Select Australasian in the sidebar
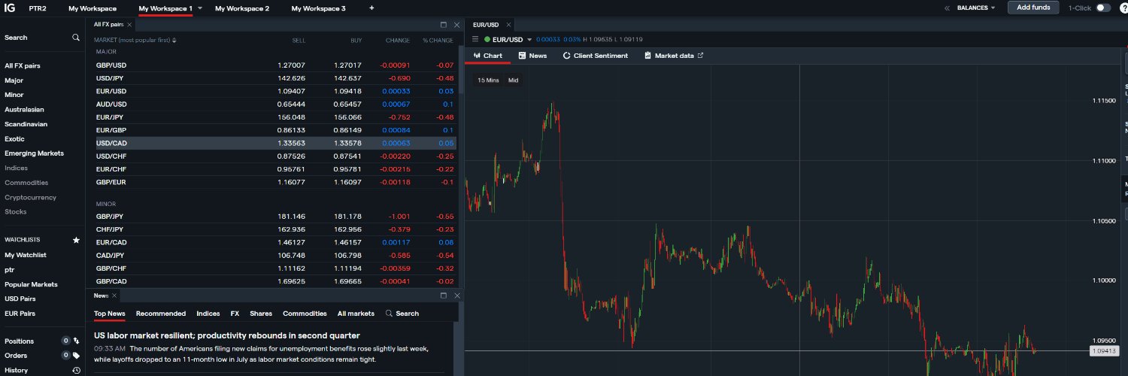The width and height of the screenshot is (1128, 376). pos(24,110)
